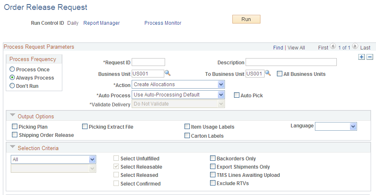Viewport: 376px width, 195px height.
Task: Enable Auto Pick checkbox
Action: [236, 95]
